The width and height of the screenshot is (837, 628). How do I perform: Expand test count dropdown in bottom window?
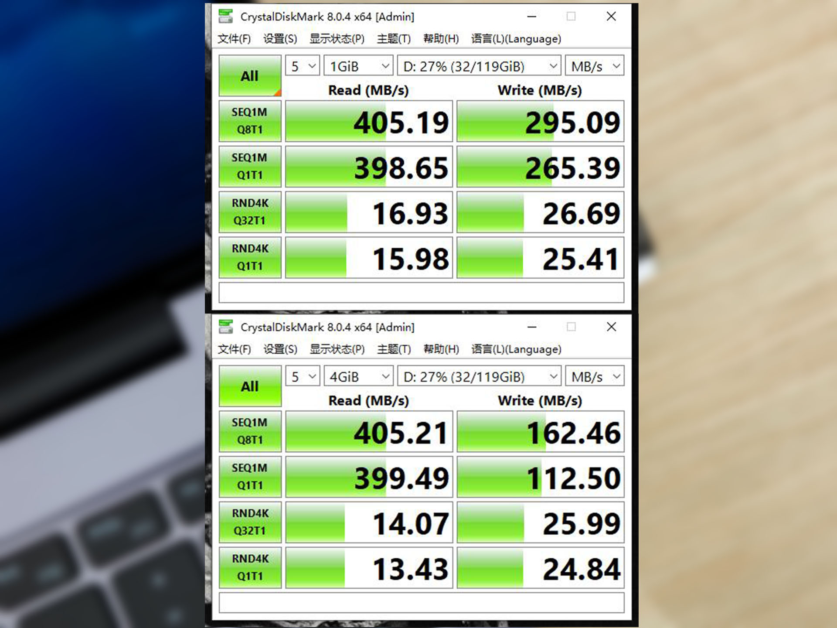pyautogui.click(x=303, y=376)
